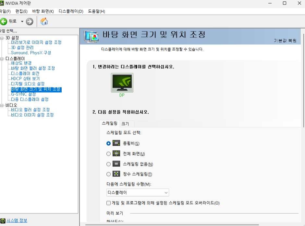This screenshot has height=226, width=305.
Task: Click the NVIDIA app icon in title bar
Action: [2, 3]
